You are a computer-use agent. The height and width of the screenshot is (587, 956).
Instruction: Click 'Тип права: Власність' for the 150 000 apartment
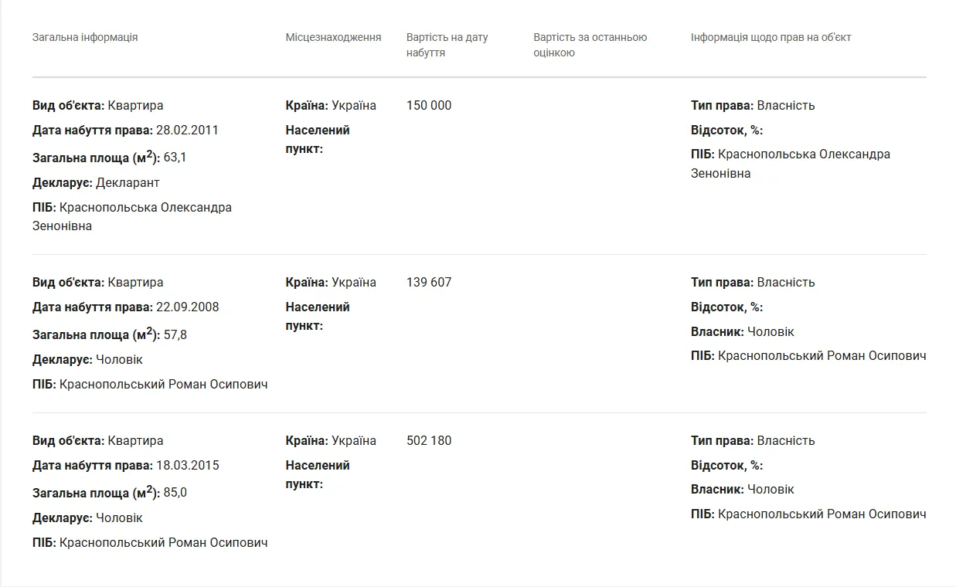(753, 105)
